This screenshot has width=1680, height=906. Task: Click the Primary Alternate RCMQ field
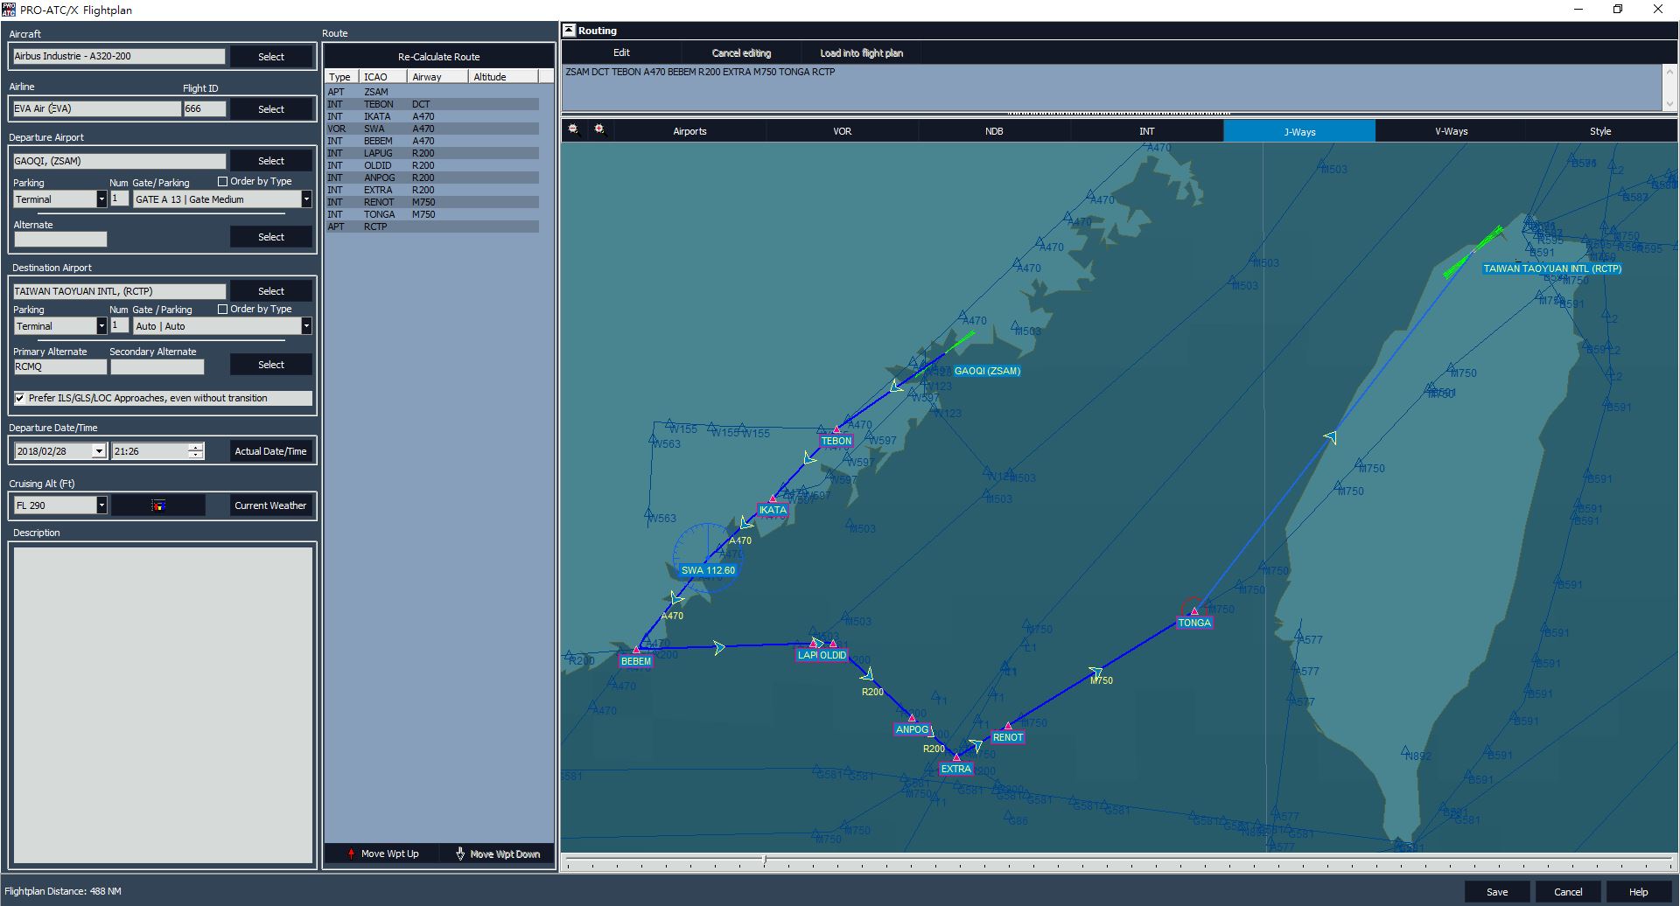pyautogui.click(x=59, y=367)
